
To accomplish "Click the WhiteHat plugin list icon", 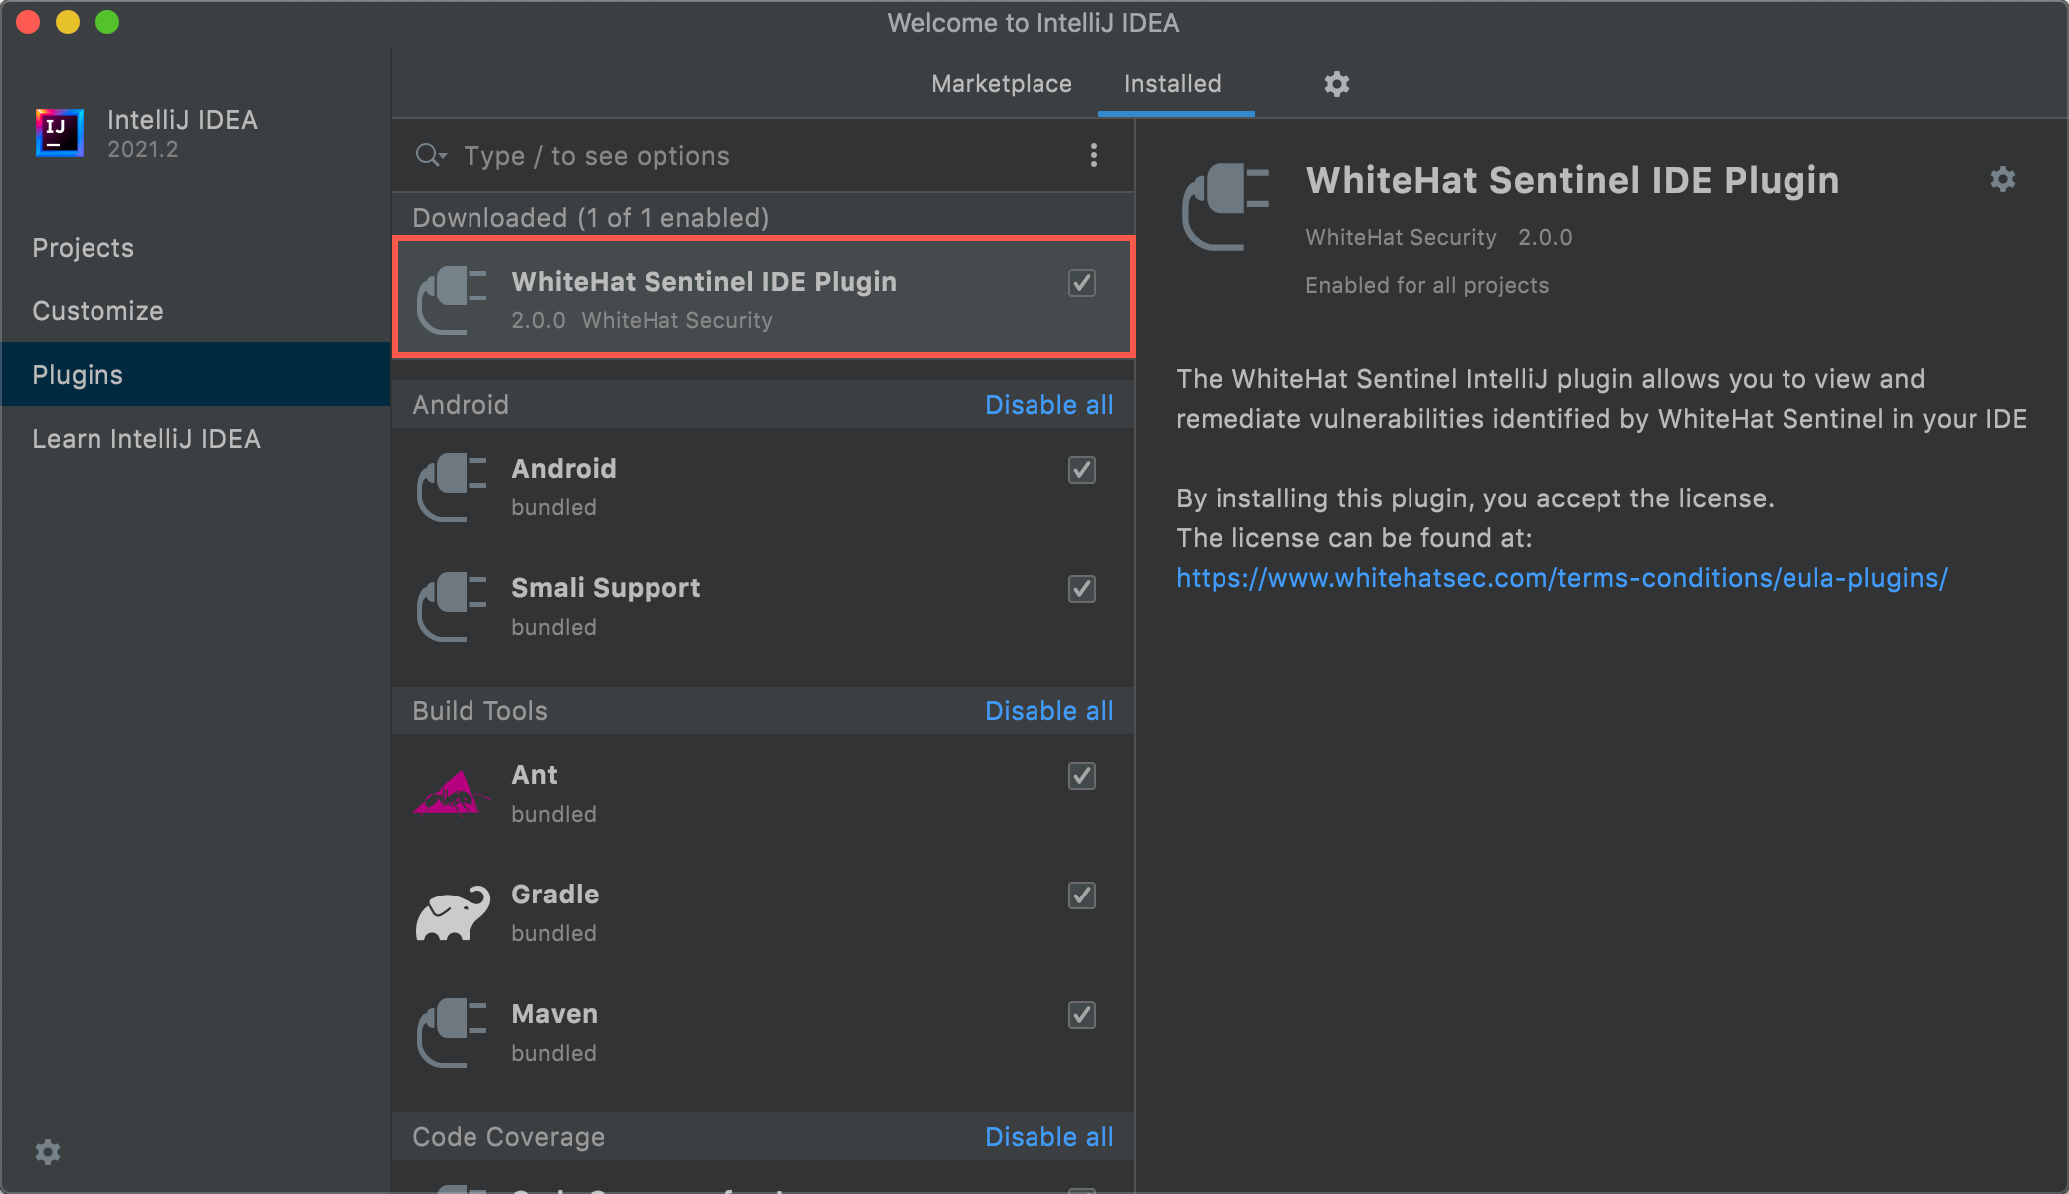I will [453, 299].
